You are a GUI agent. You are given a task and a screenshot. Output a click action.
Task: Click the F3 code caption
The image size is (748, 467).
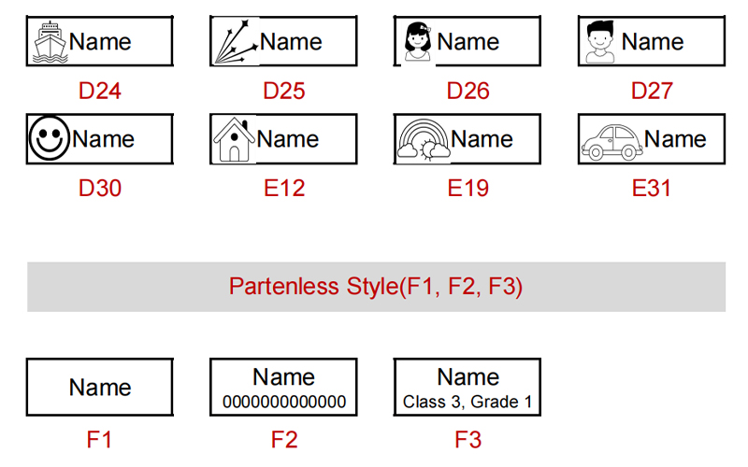click(x=468, y=439)
